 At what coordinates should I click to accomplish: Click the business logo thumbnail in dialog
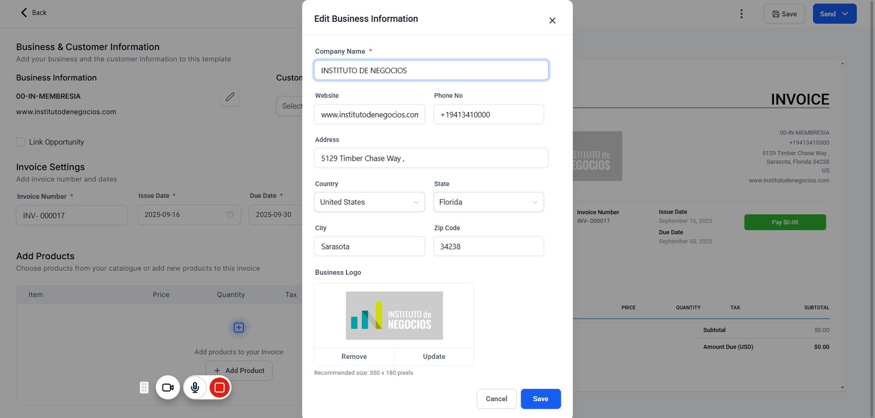394,316
